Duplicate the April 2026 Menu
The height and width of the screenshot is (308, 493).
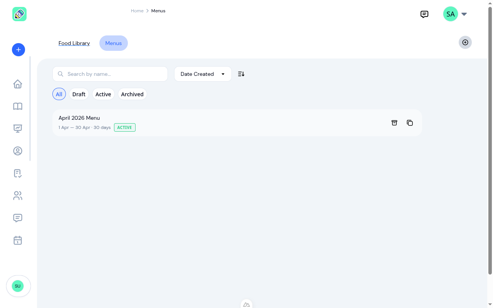(x=410, y=123)
